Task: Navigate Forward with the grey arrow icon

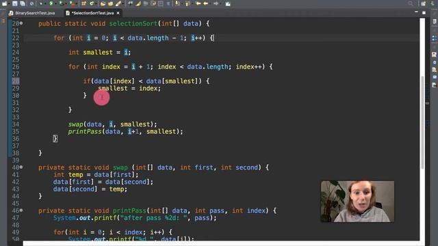Action: point(216,3)
